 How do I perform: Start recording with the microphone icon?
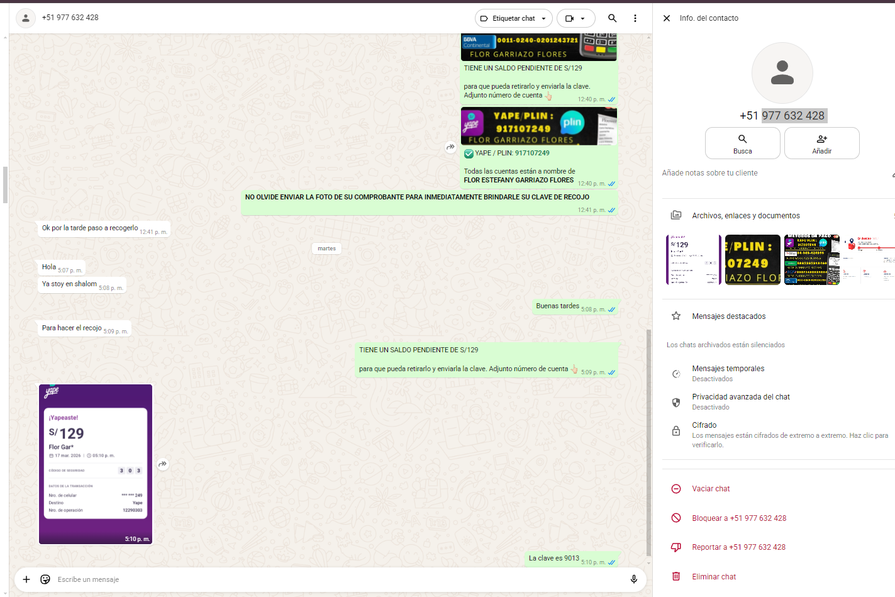coord(633,579)
